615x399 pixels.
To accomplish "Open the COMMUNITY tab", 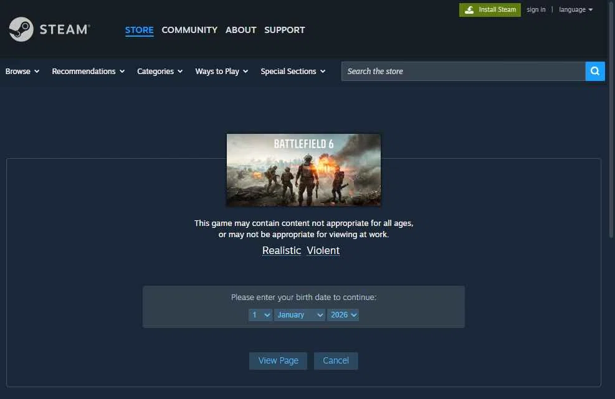I will coord(189,30).
